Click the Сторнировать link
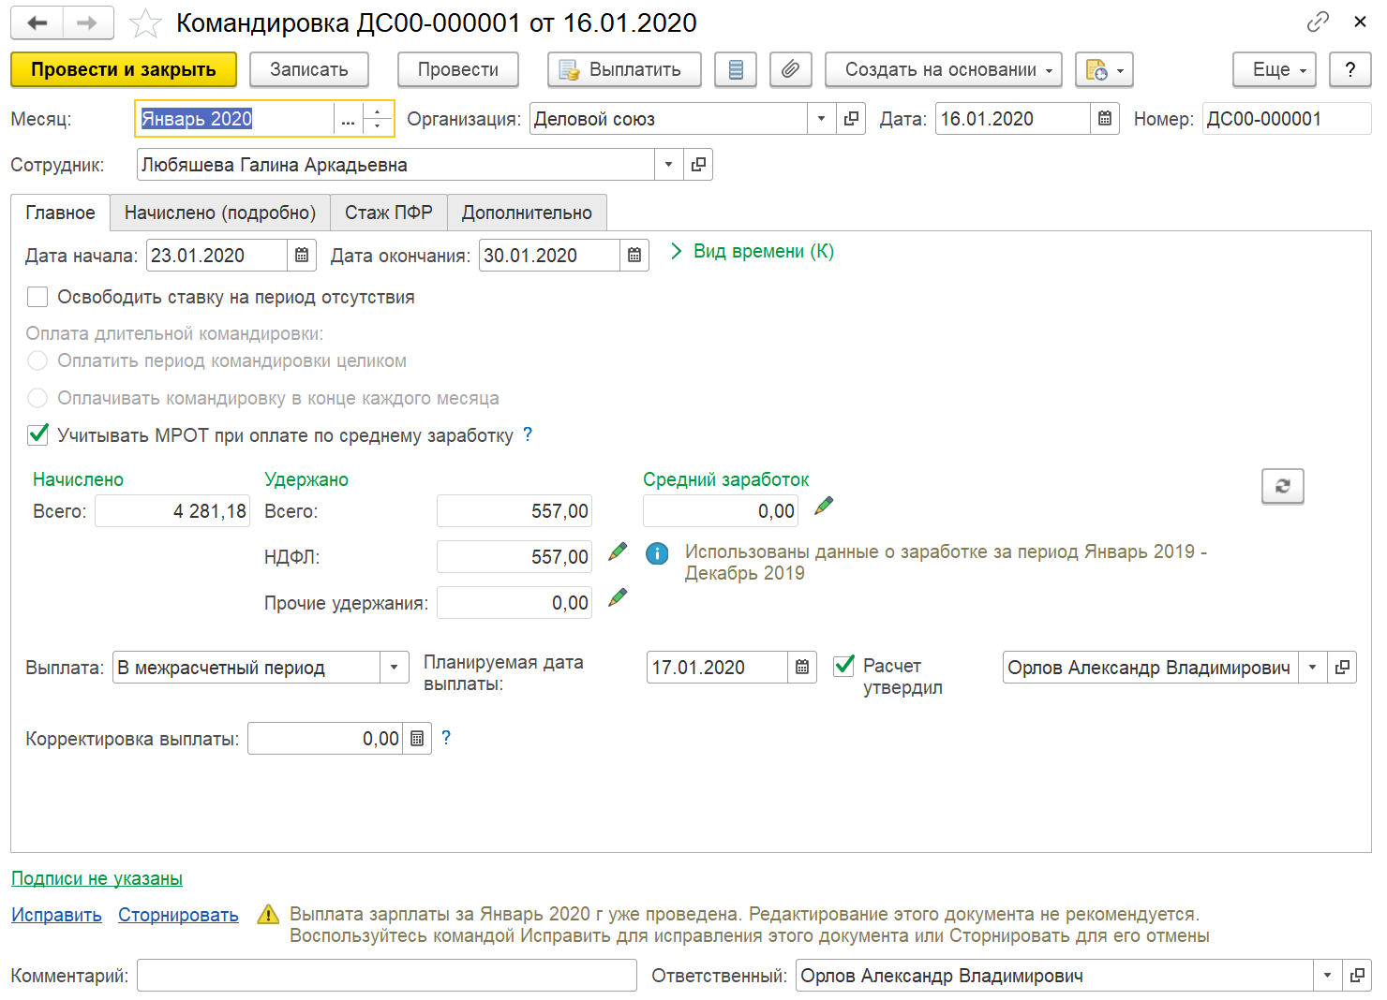Image resolution: width=1387 pixels, height=1000 pixels. coord(178,915)
